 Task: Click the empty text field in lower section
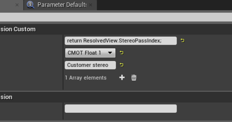[121, 109]
